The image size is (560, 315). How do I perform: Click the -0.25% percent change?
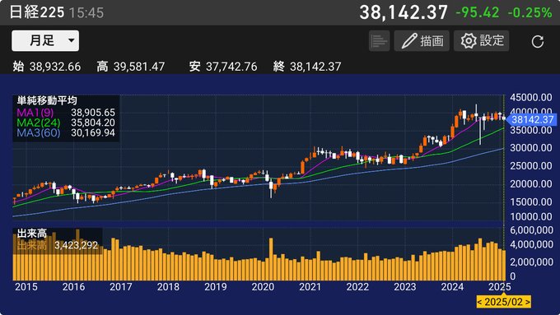[530, 13]
